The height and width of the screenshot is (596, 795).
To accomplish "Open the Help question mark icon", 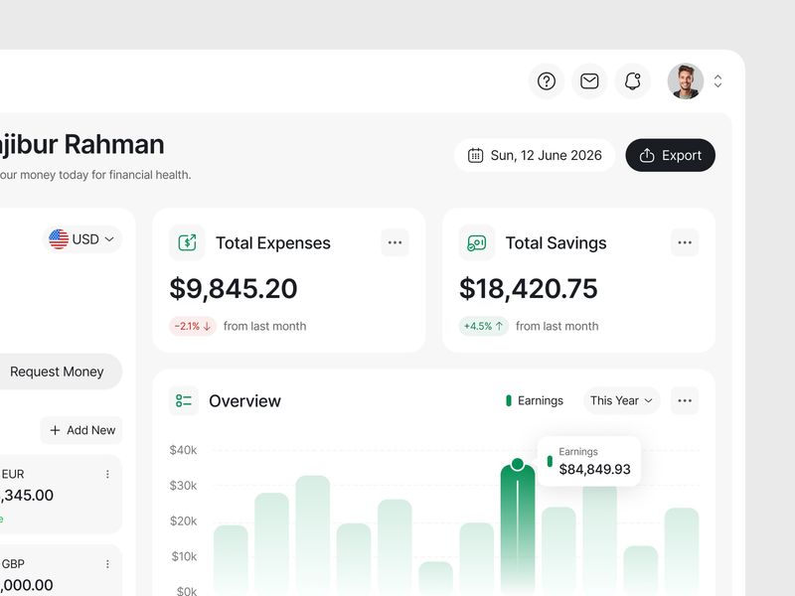I will (547, 81).
